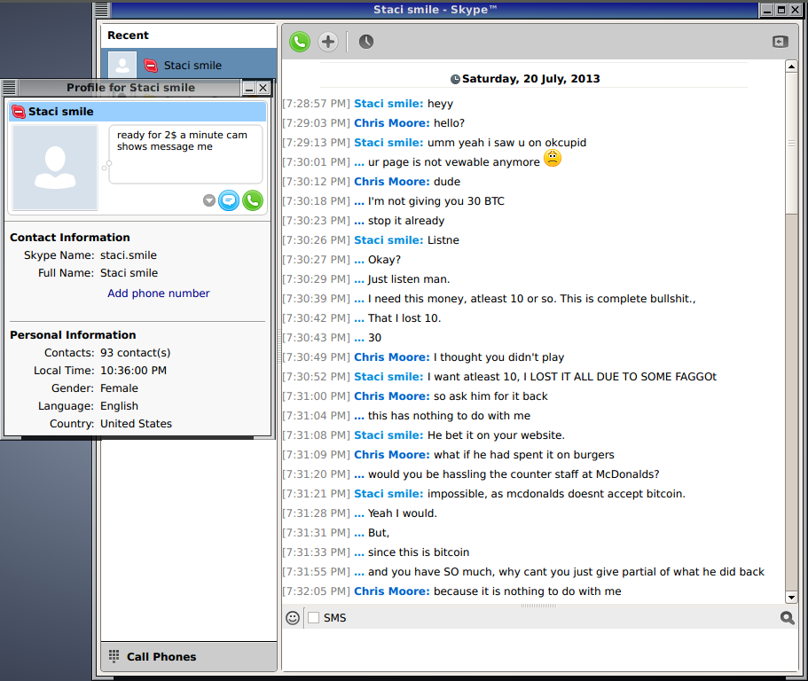Click the Recent header in the sidebar

(x=128, y=35)
